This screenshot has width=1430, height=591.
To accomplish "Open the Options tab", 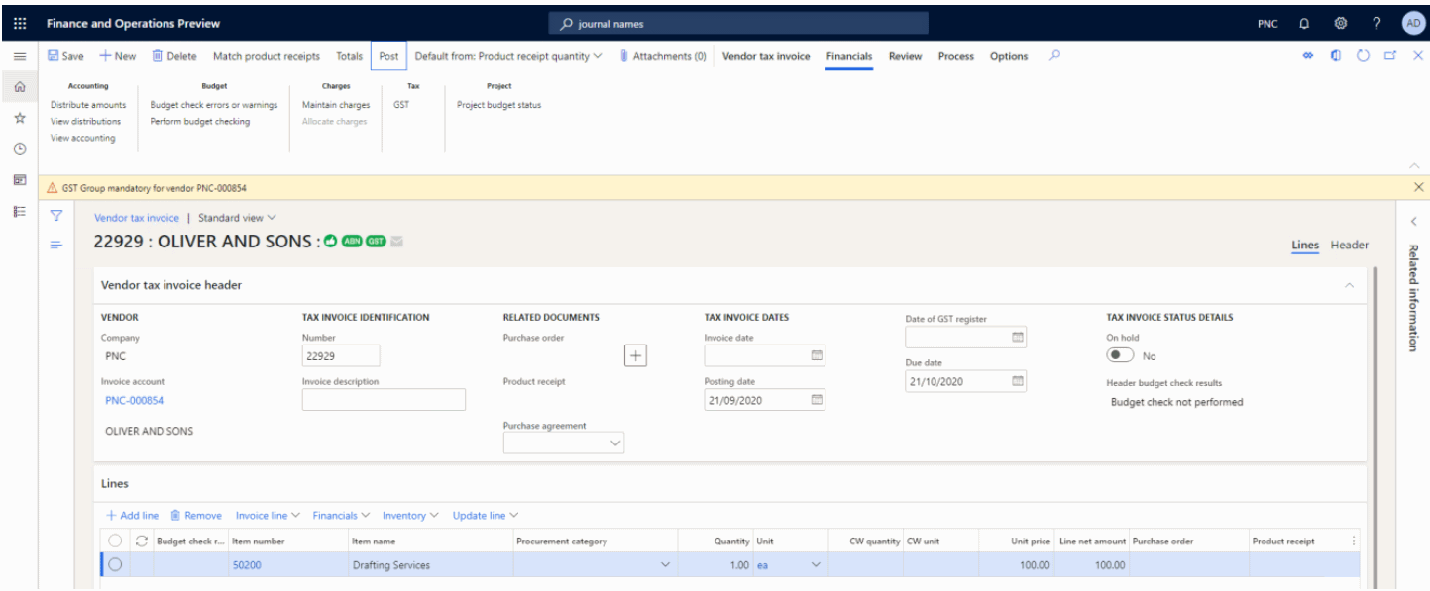I will coord(1009,56).
